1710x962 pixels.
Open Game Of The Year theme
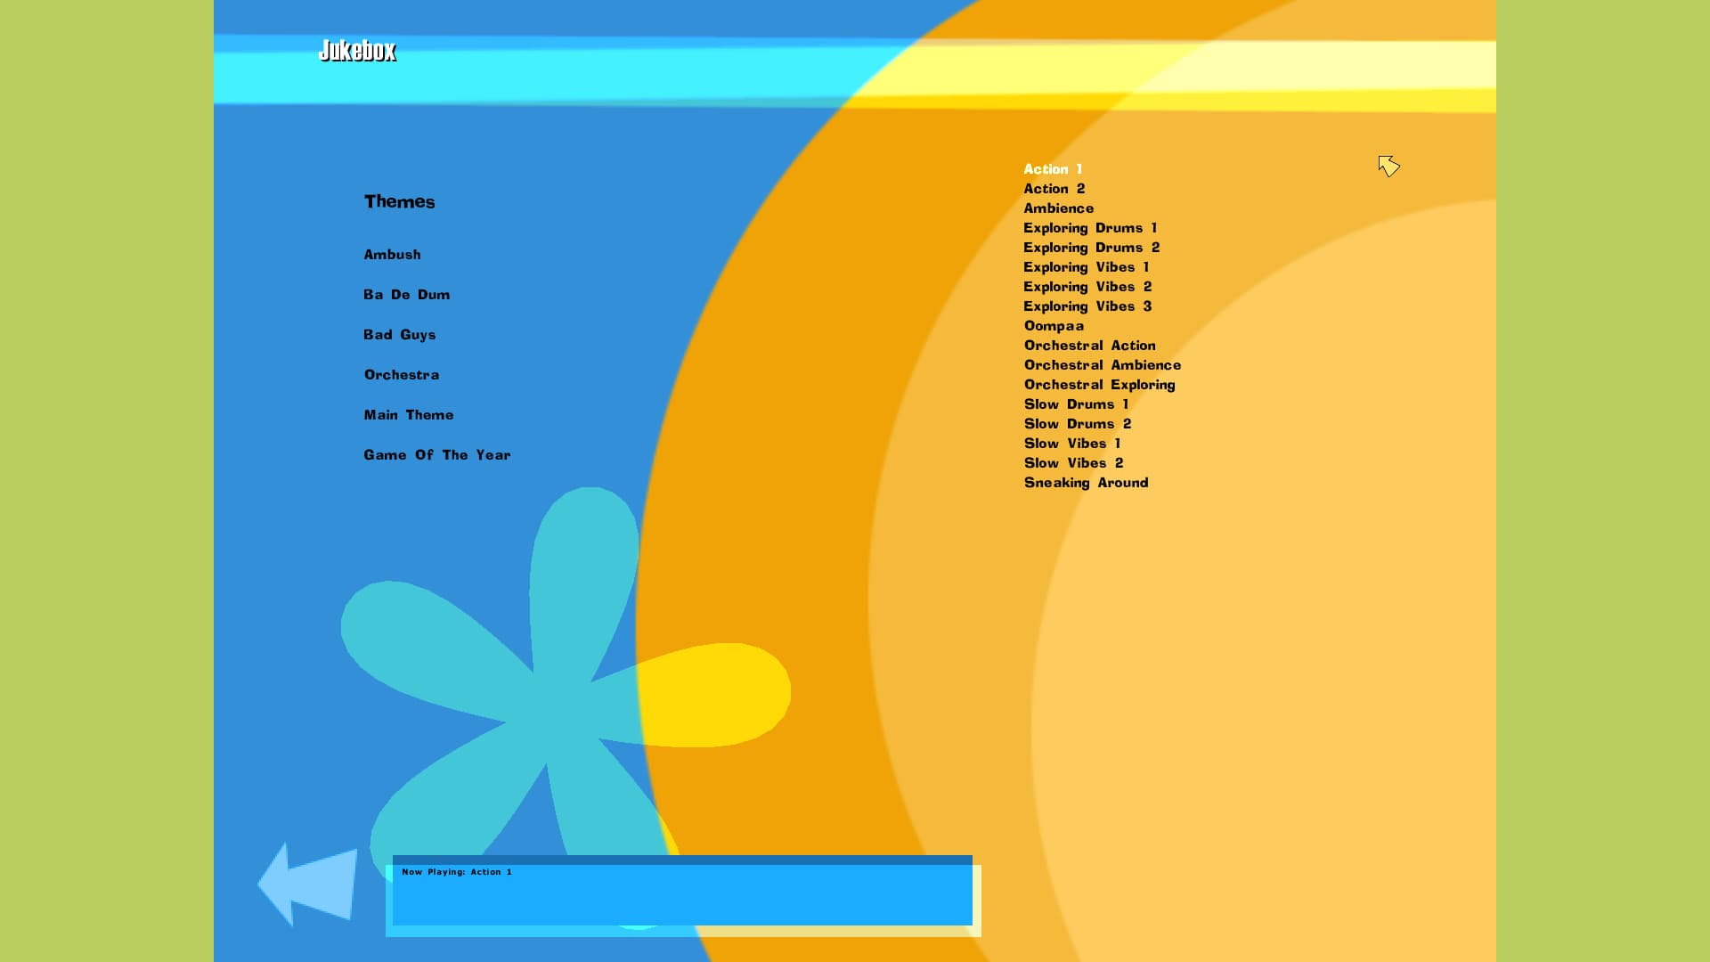point(436,455)
